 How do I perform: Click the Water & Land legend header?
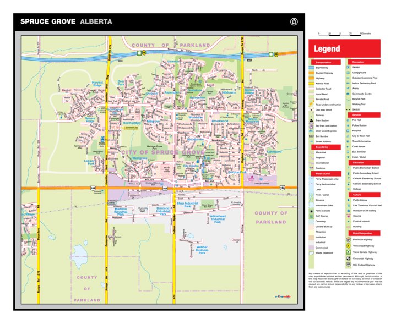tap(323, 173)
